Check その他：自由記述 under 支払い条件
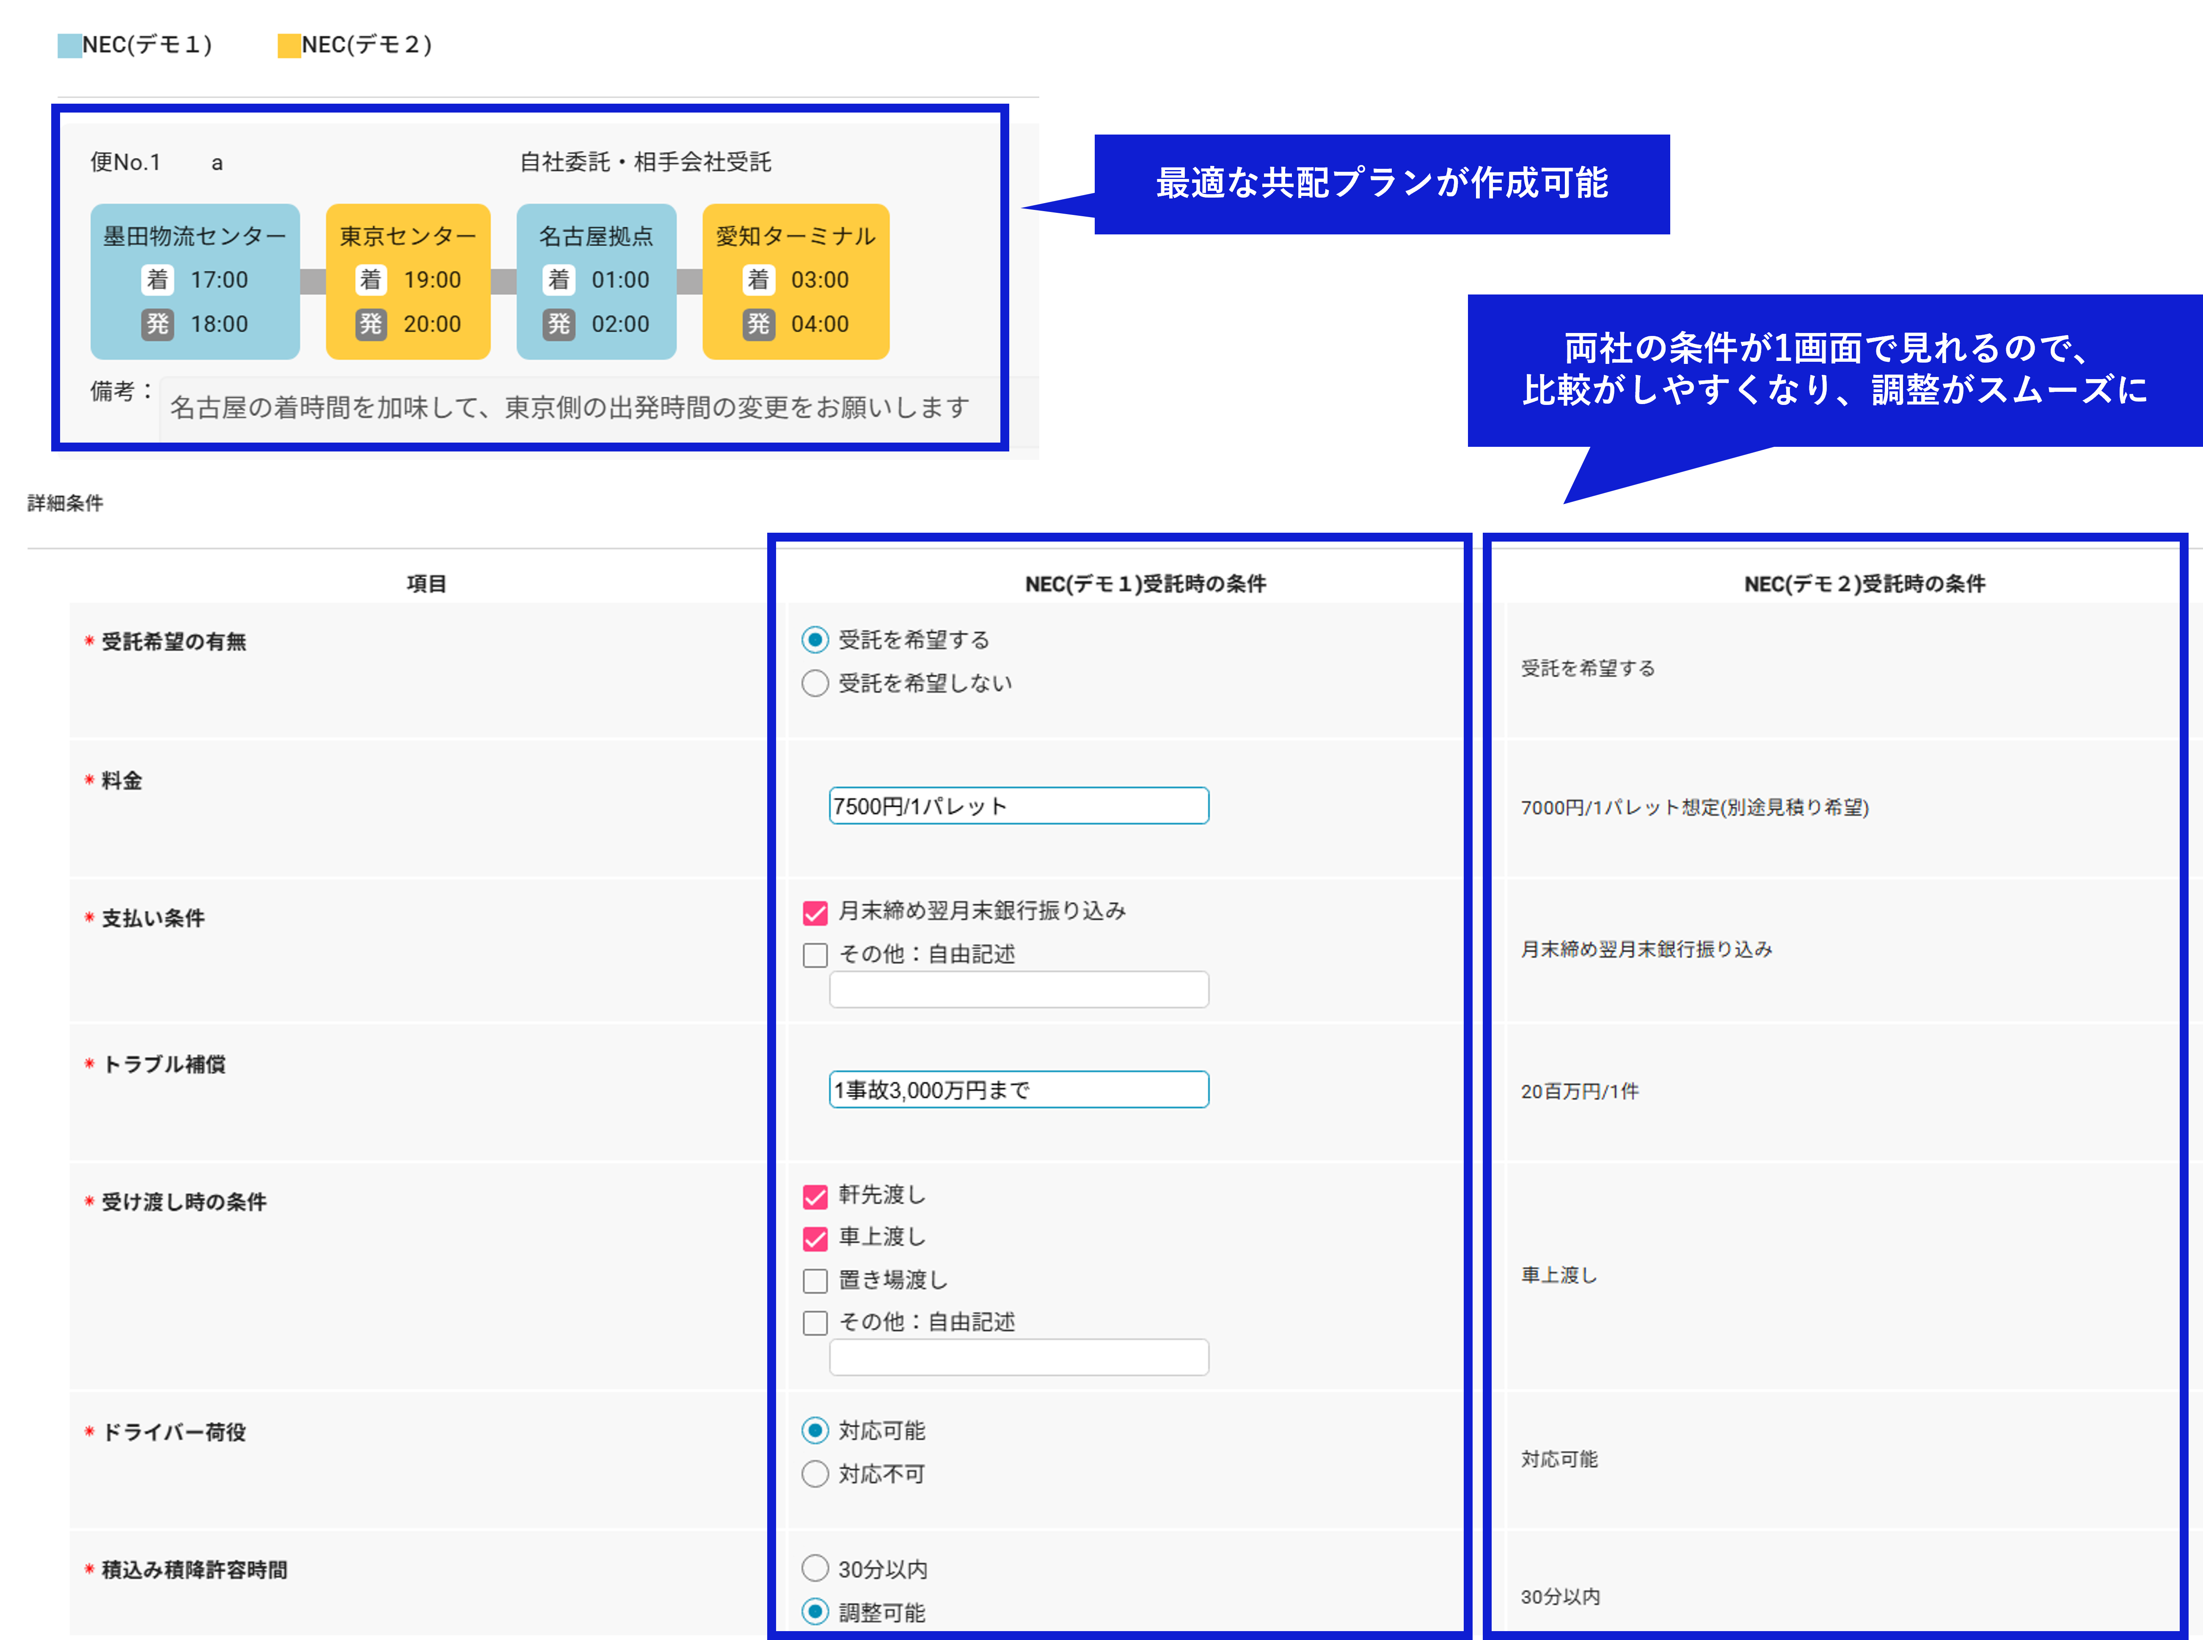Image resolution: width=2203 pixels, height=1640 pixels. (x=815, y=955)
